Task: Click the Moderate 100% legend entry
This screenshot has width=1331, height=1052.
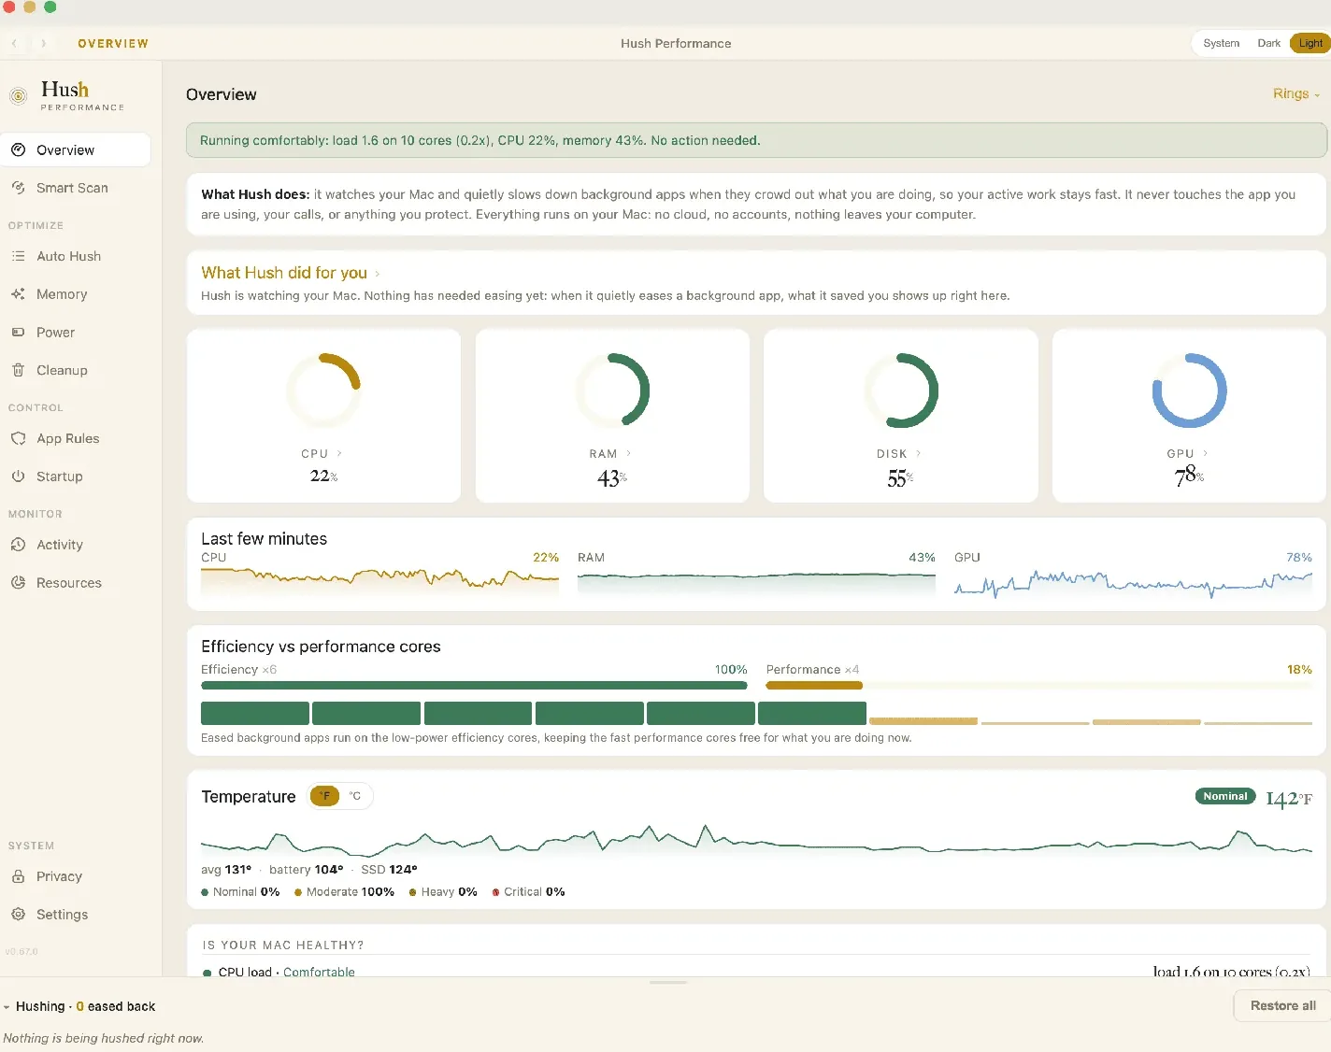Action: click(344, 892)
